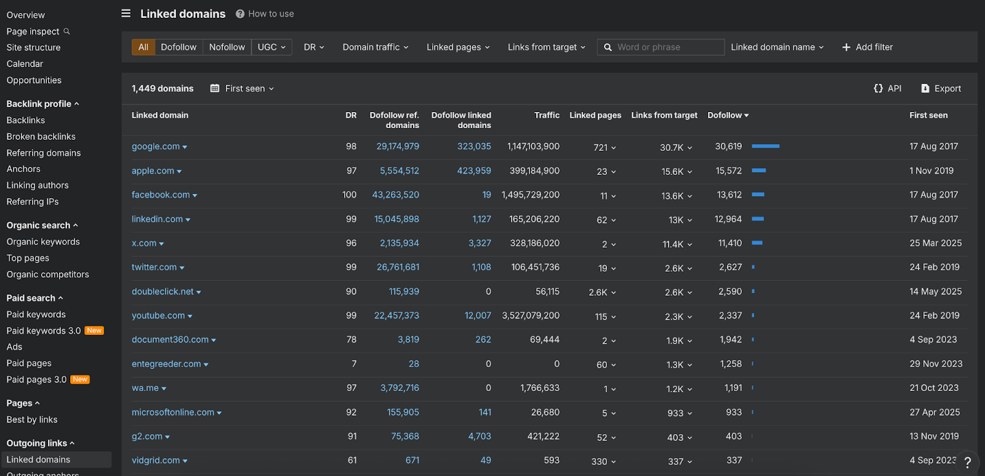The width and height of the screenshot is (985, 476).
Task: Click the API braces icon
Action: click(878, 88)
